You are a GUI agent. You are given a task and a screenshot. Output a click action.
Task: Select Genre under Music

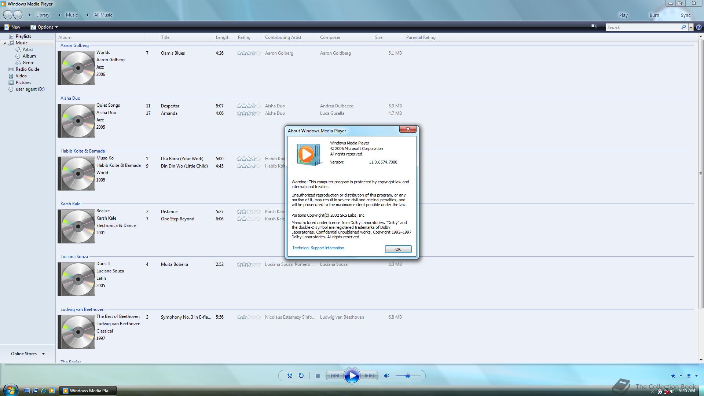coord(28,63)
